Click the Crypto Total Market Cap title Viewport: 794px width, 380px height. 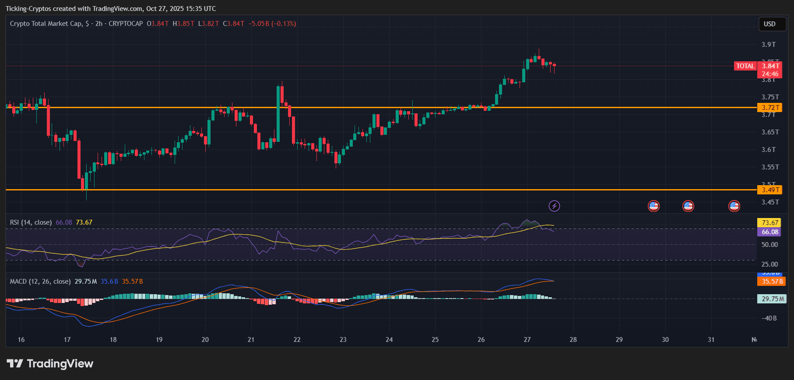click(x=46, y=24)
